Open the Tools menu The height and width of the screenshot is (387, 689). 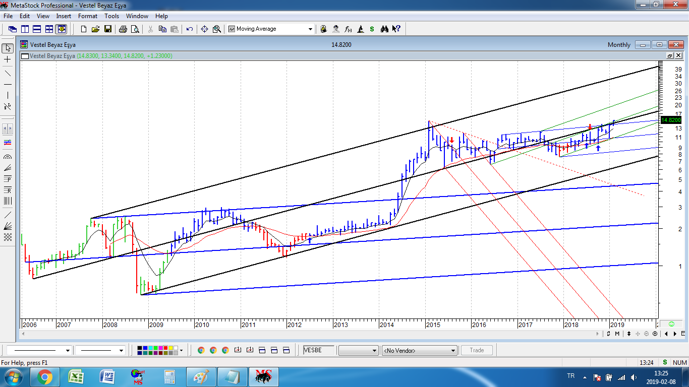pyautogui.click(x=111, y=16)
